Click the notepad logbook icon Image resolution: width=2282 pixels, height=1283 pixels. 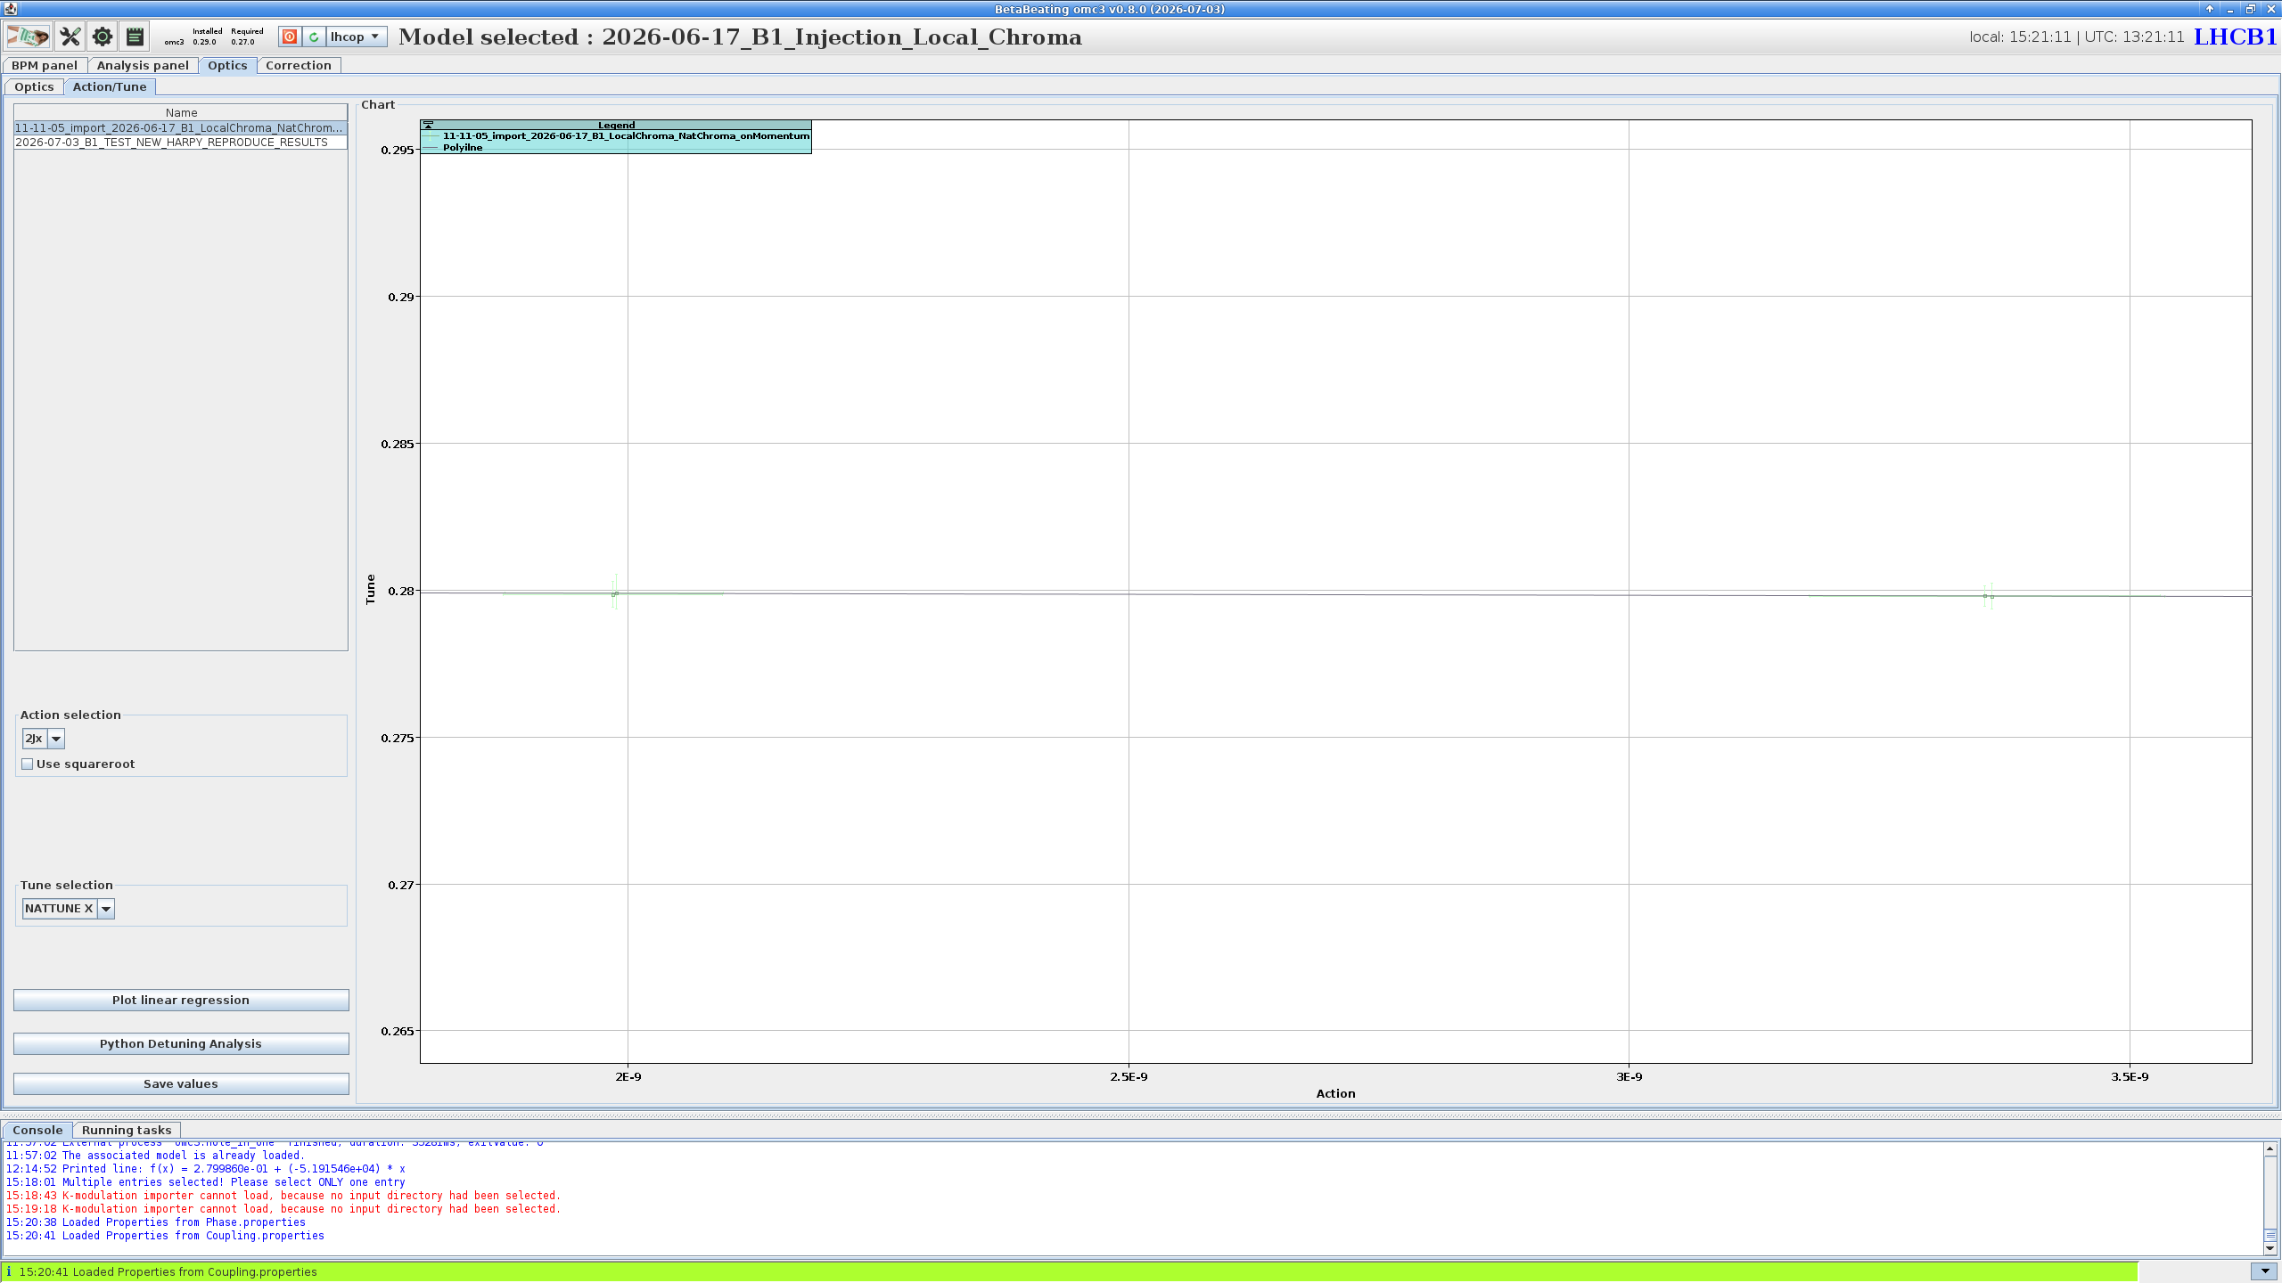pos(135,37)
